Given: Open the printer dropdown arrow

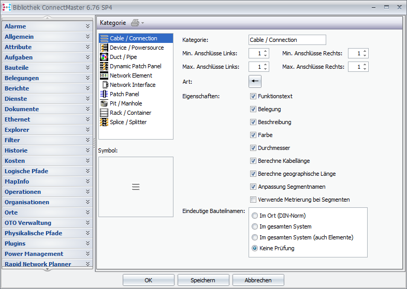Looking at the screenshot, I should point(143,23).
